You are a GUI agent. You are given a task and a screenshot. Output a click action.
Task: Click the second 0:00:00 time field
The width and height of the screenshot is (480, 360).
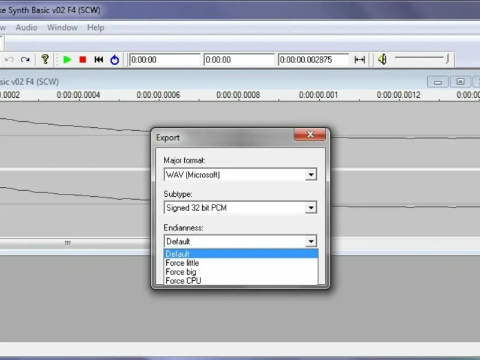click(x=239, y=59)
